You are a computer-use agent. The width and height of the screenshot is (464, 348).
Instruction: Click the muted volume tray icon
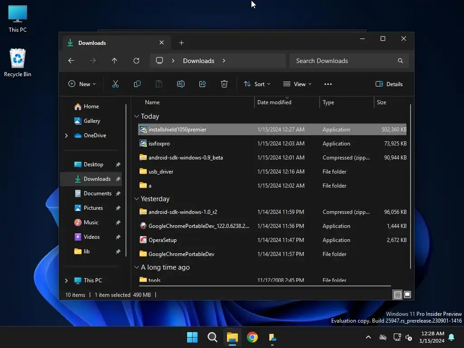pos(409,337)
